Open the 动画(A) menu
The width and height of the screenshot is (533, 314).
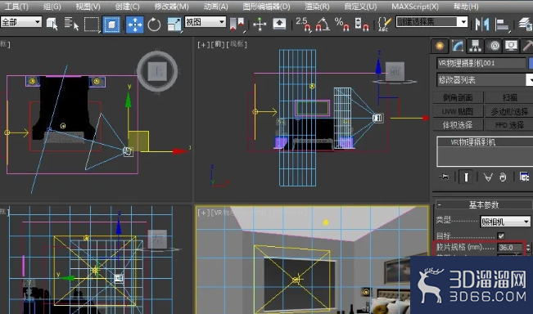216,7
